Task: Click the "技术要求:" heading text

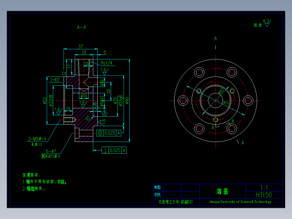Action: tap(31, 175)
